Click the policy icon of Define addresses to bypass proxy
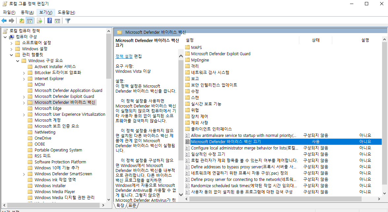This screenshot has width=388, height=212. [x=187, y=167]
